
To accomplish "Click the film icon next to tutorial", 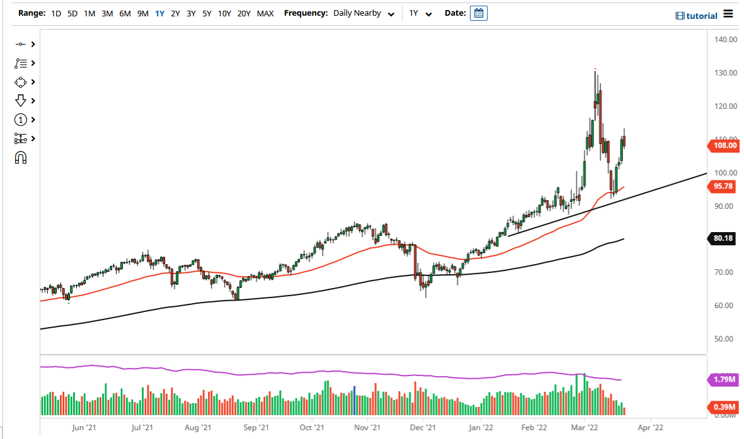I will click(681, 15).
